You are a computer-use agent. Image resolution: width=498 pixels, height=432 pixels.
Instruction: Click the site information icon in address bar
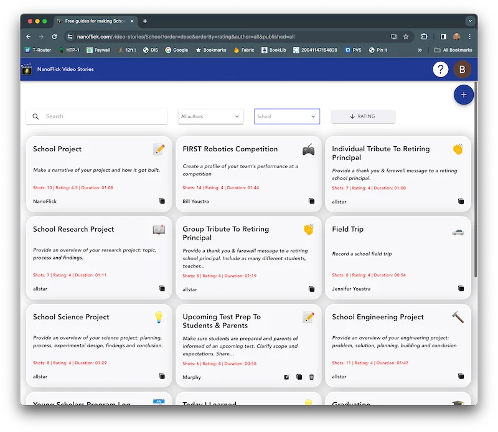[x=70, y=37]
